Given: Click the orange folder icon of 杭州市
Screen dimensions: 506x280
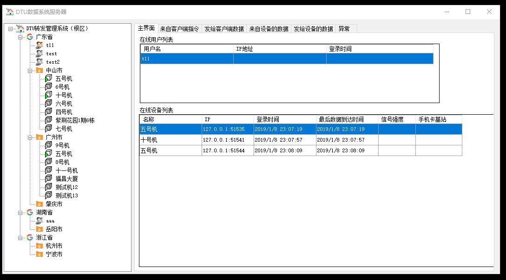Looking at the screenshot, I should tap(39, 246).
